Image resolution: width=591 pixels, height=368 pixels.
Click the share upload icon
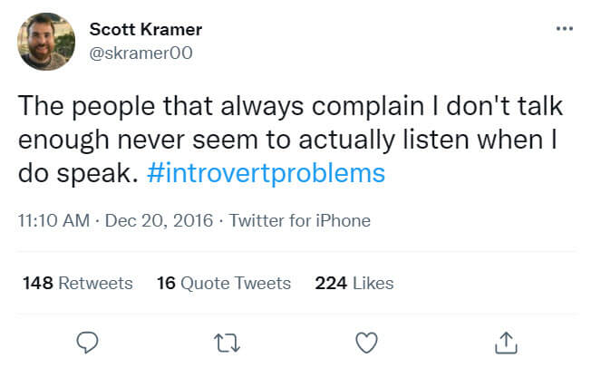[507, 342]
